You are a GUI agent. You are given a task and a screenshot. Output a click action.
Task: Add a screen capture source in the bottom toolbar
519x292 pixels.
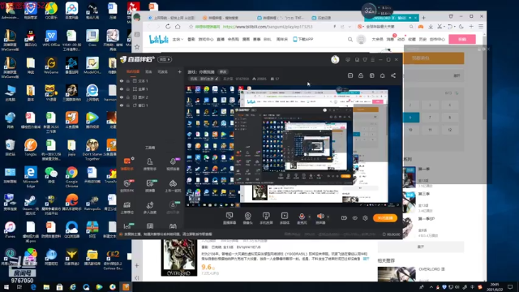[229, 218]
